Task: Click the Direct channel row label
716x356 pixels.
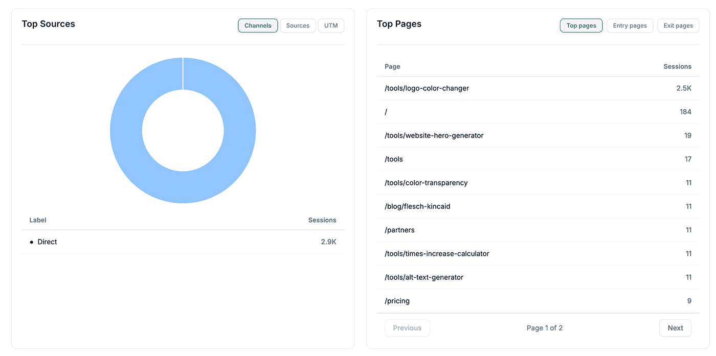Action: click(47, 242)
